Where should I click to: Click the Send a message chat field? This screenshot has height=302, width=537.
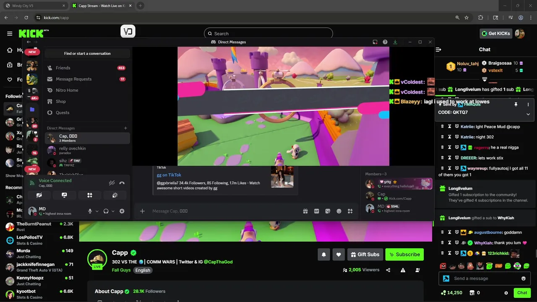(x=485, y=279)
